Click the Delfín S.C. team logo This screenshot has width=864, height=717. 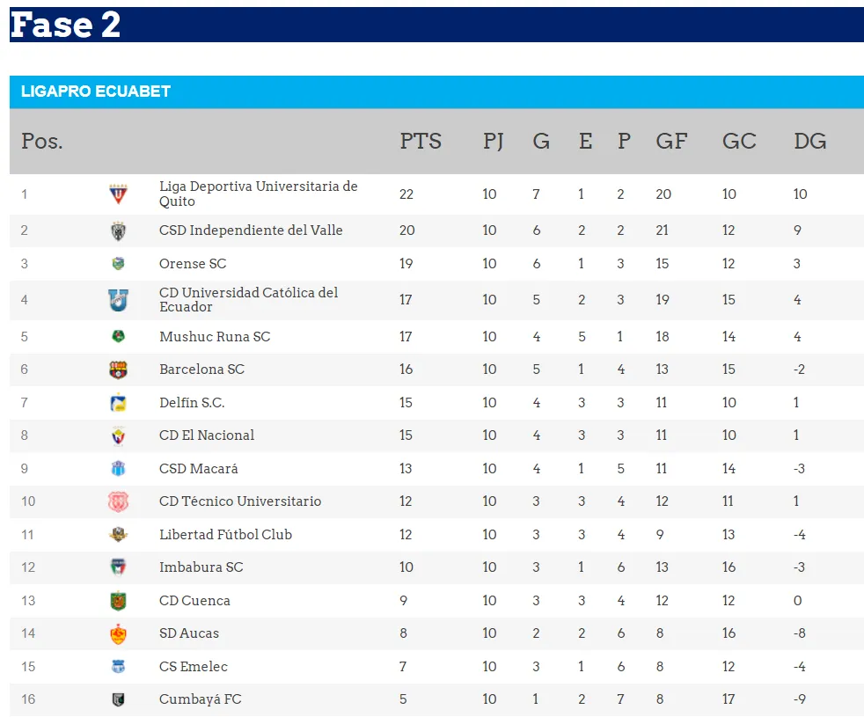click(x=118, y=403)
